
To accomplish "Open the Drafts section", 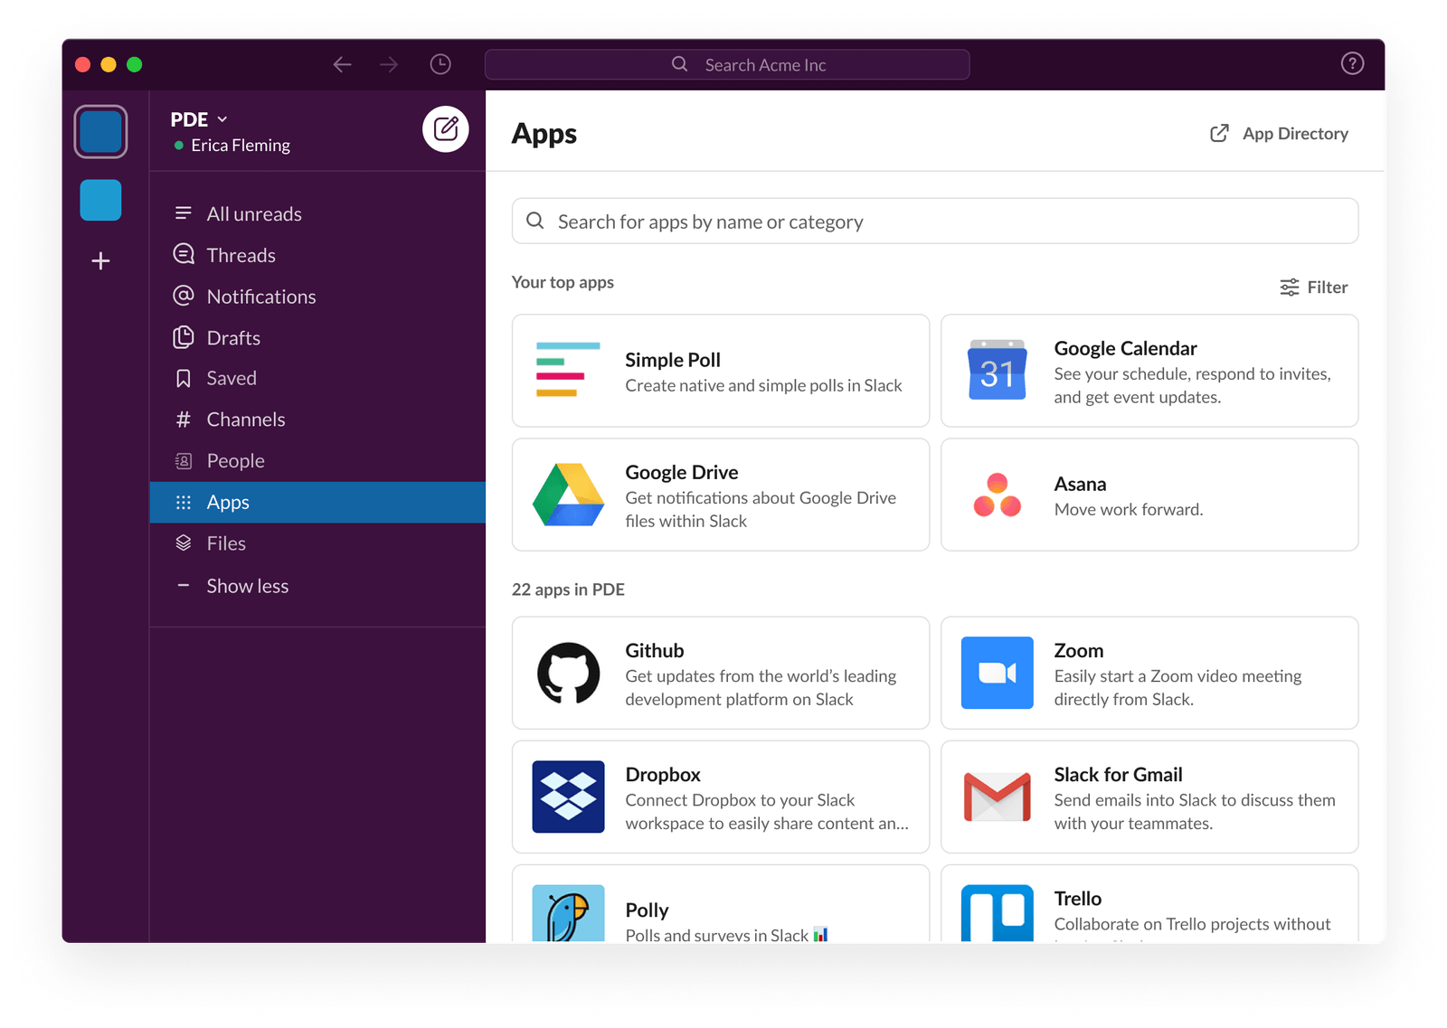I will 232,337.
